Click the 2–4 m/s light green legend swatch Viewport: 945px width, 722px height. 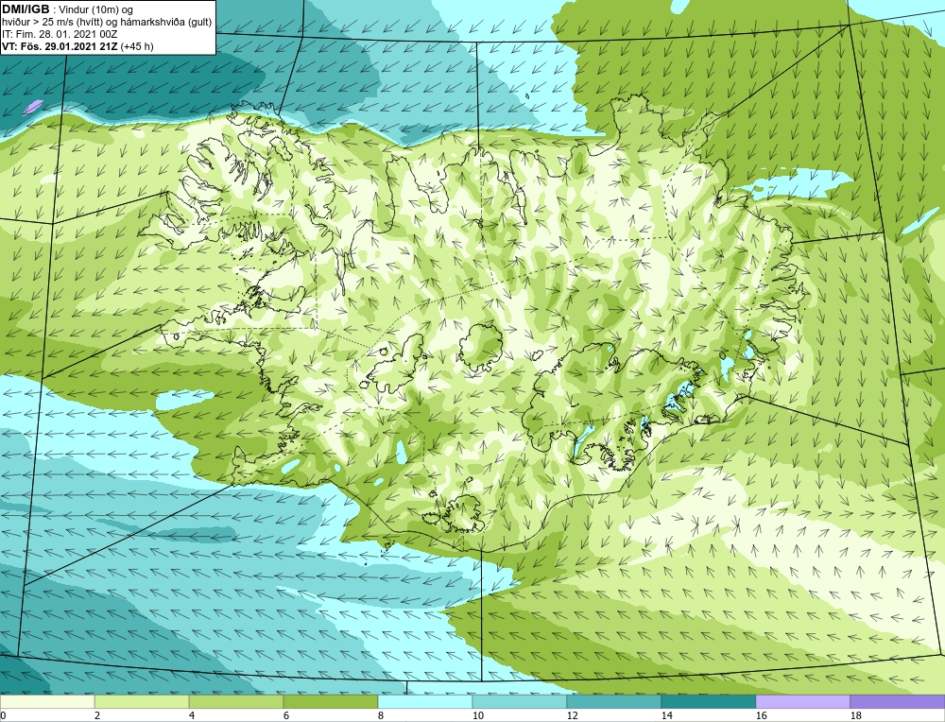(x=142, y=701)
